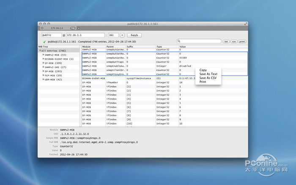Click the csv export button
Screen dimensions: 296x185
pyautogui.click(x=233, y=42)
